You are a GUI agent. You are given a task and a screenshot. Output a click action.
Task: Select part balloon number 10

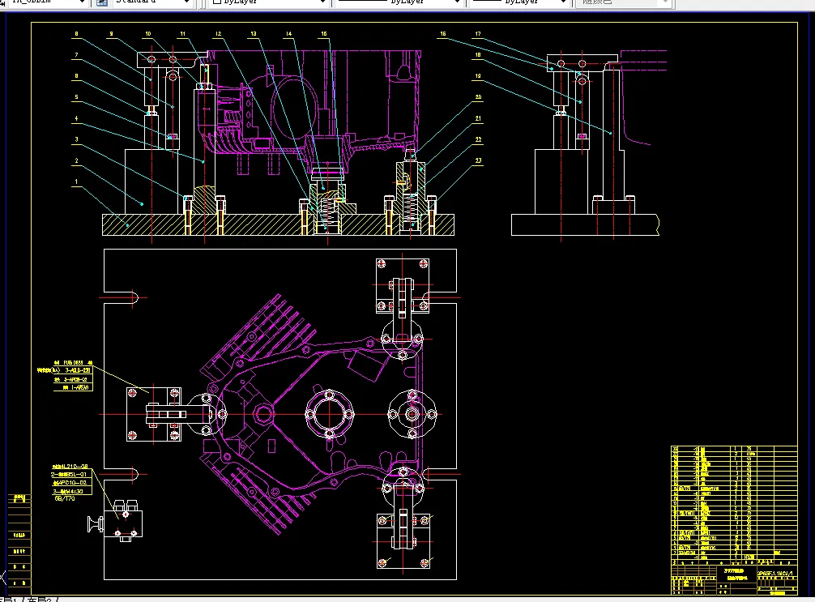(x=148, y=34)
